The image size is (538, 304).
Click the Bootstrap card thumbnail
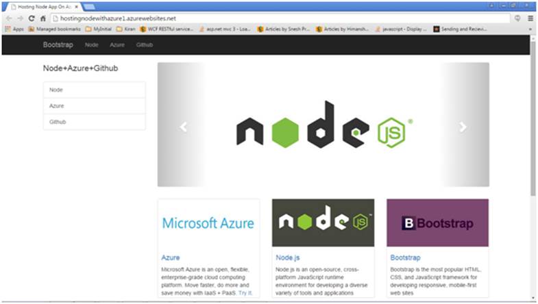click(437, 223)
